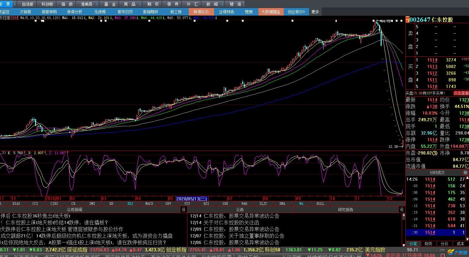Open the 龙虎榜 list
This screenshot has height=257, width=469.
100,12
